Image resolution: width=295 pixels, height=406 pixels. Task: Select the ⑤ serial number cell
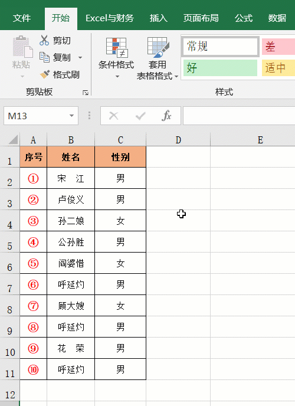tap(34, 263)
